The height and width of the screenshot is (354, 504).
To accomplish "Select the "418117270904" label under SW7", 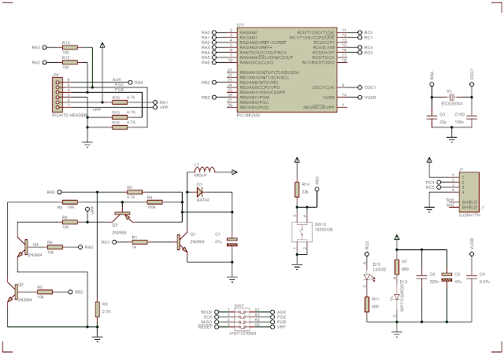I will click(x=243, y=334).
